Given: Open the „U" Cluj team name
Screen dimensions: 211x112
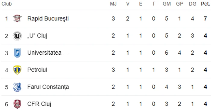Looking at the screenshot, I should [x=37, y=36].
